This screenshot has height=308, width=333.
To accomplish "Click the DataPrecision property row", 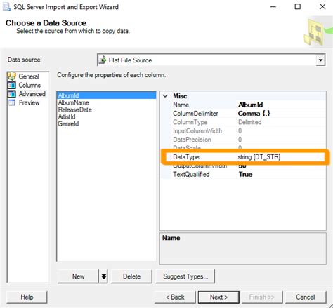I will click(x=243, y=140).
